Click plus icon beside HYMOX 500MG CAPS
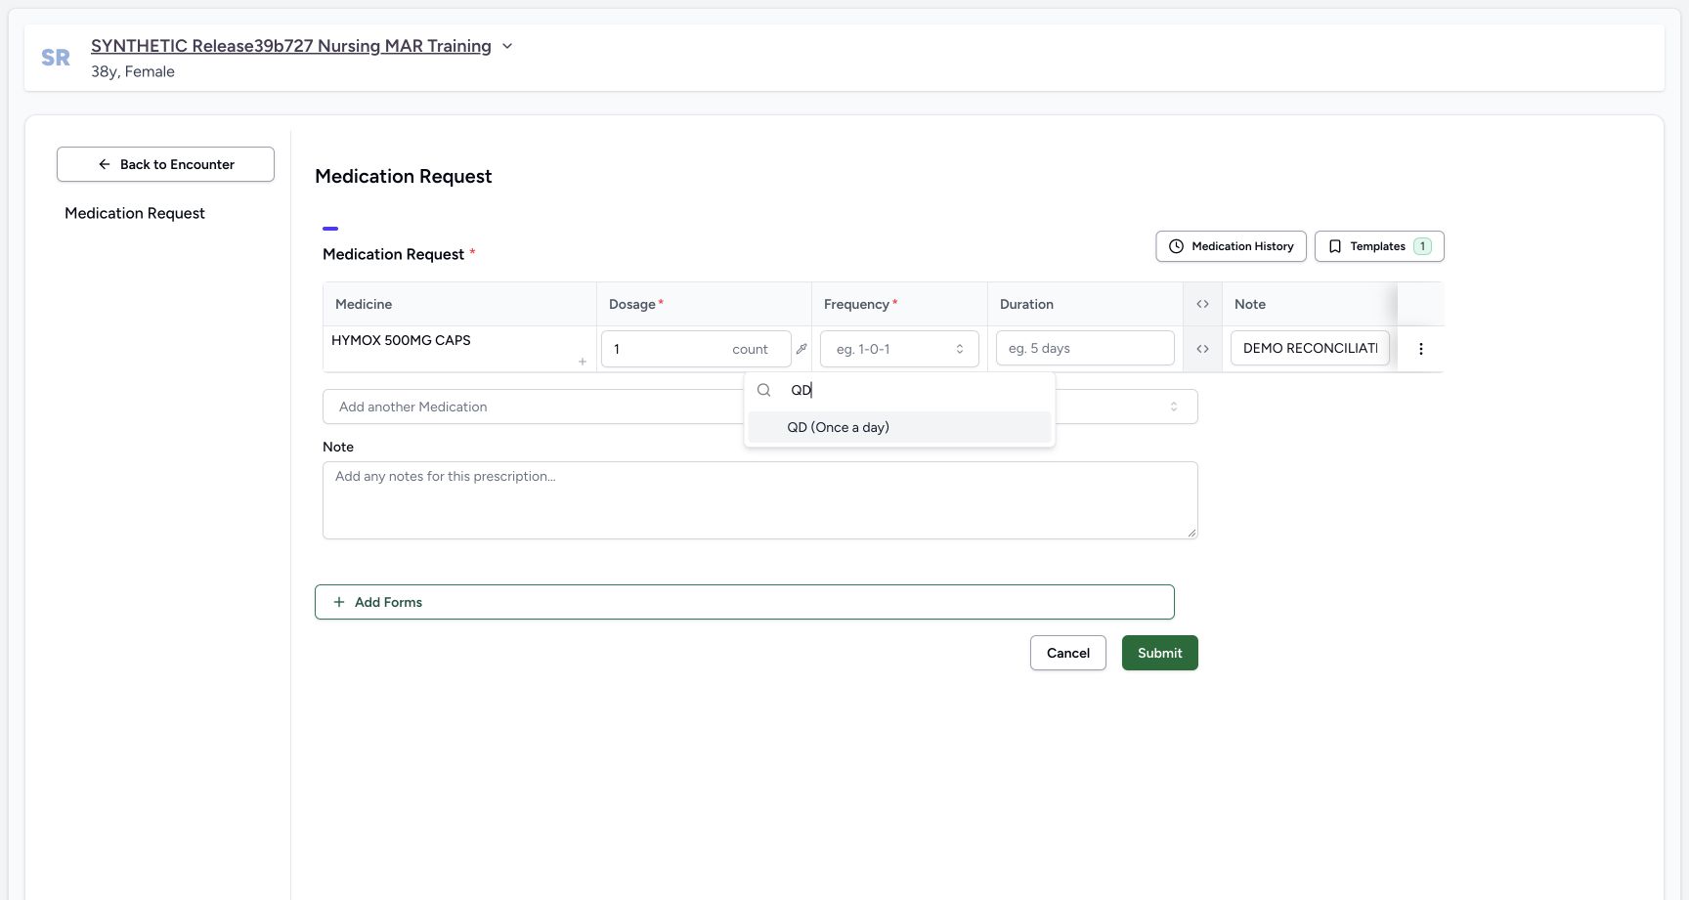The height and width of the screenshot is (900, 1689). click(583, 362)
